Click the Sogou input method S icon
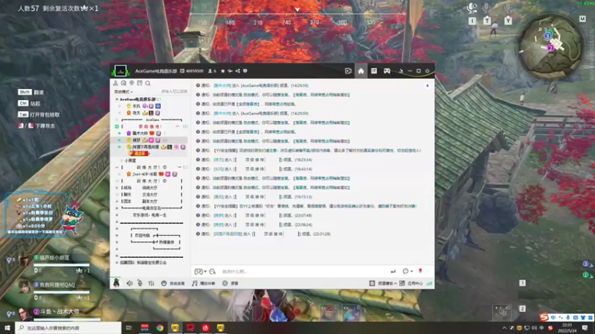595x334 pixels. tap(544, 318)
